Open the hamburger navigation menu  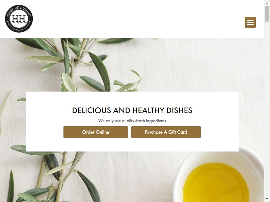tap(250, 22)
